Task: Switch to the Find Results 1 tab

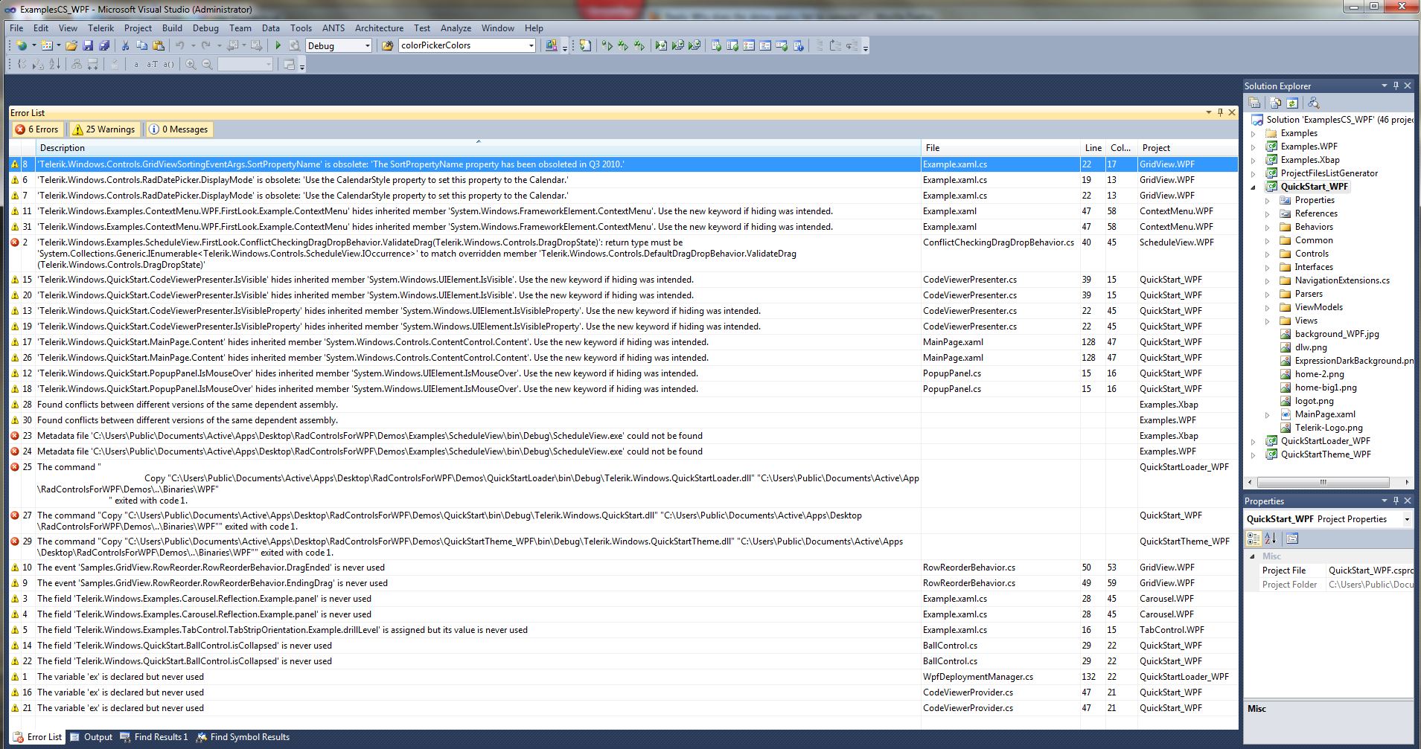Action: tap(154, 737)
